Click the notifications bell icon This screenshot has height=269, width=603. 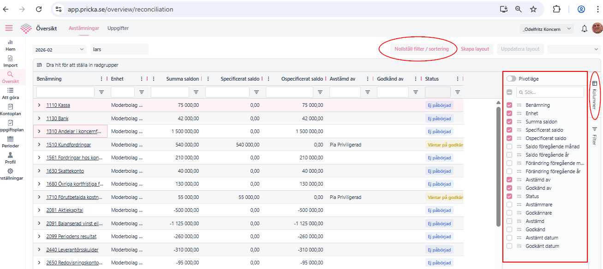pyautogui.click(x=585, y=29)
